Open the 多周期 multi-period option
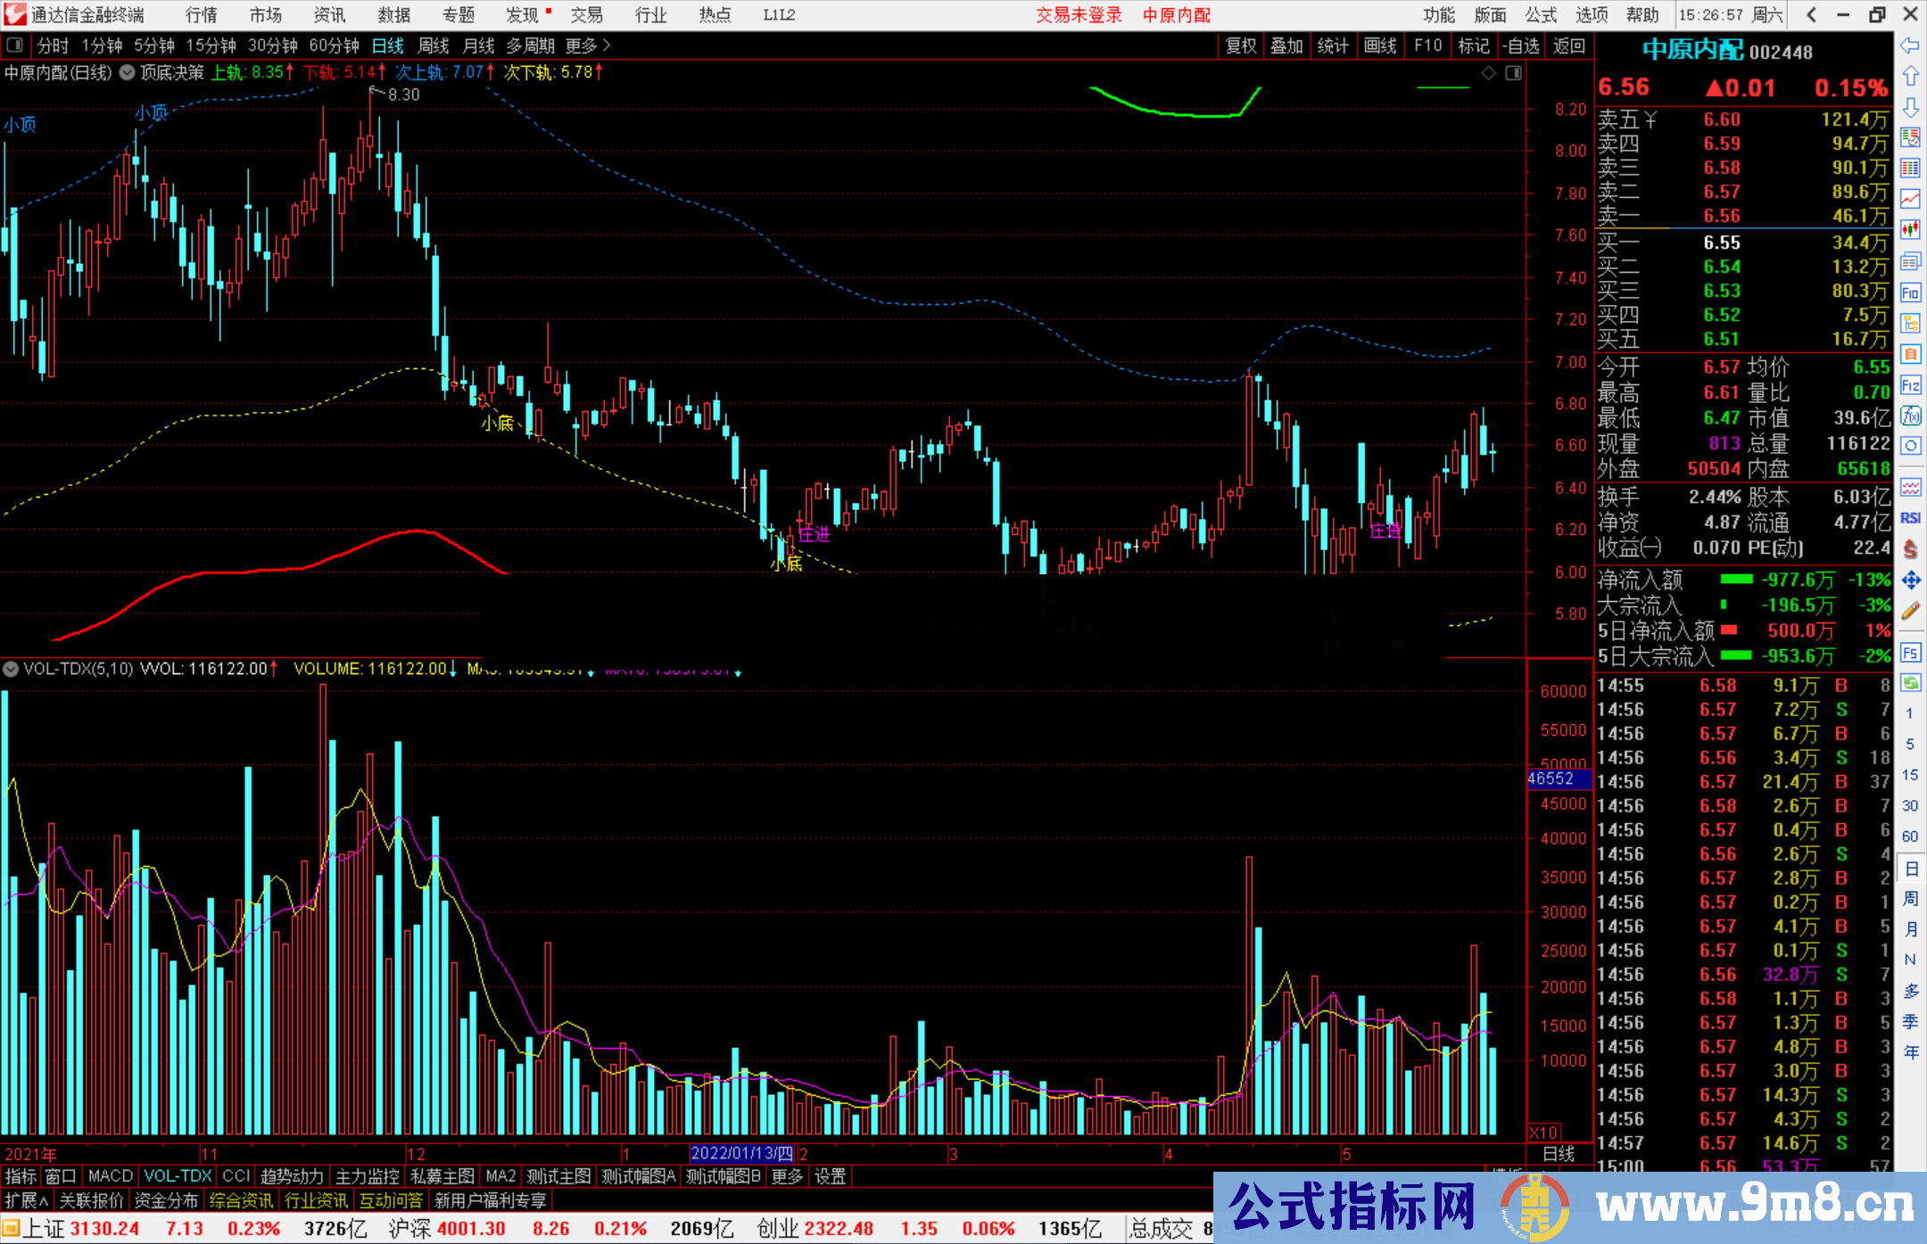This screenshot has width=1927, height=1244. 531,45
